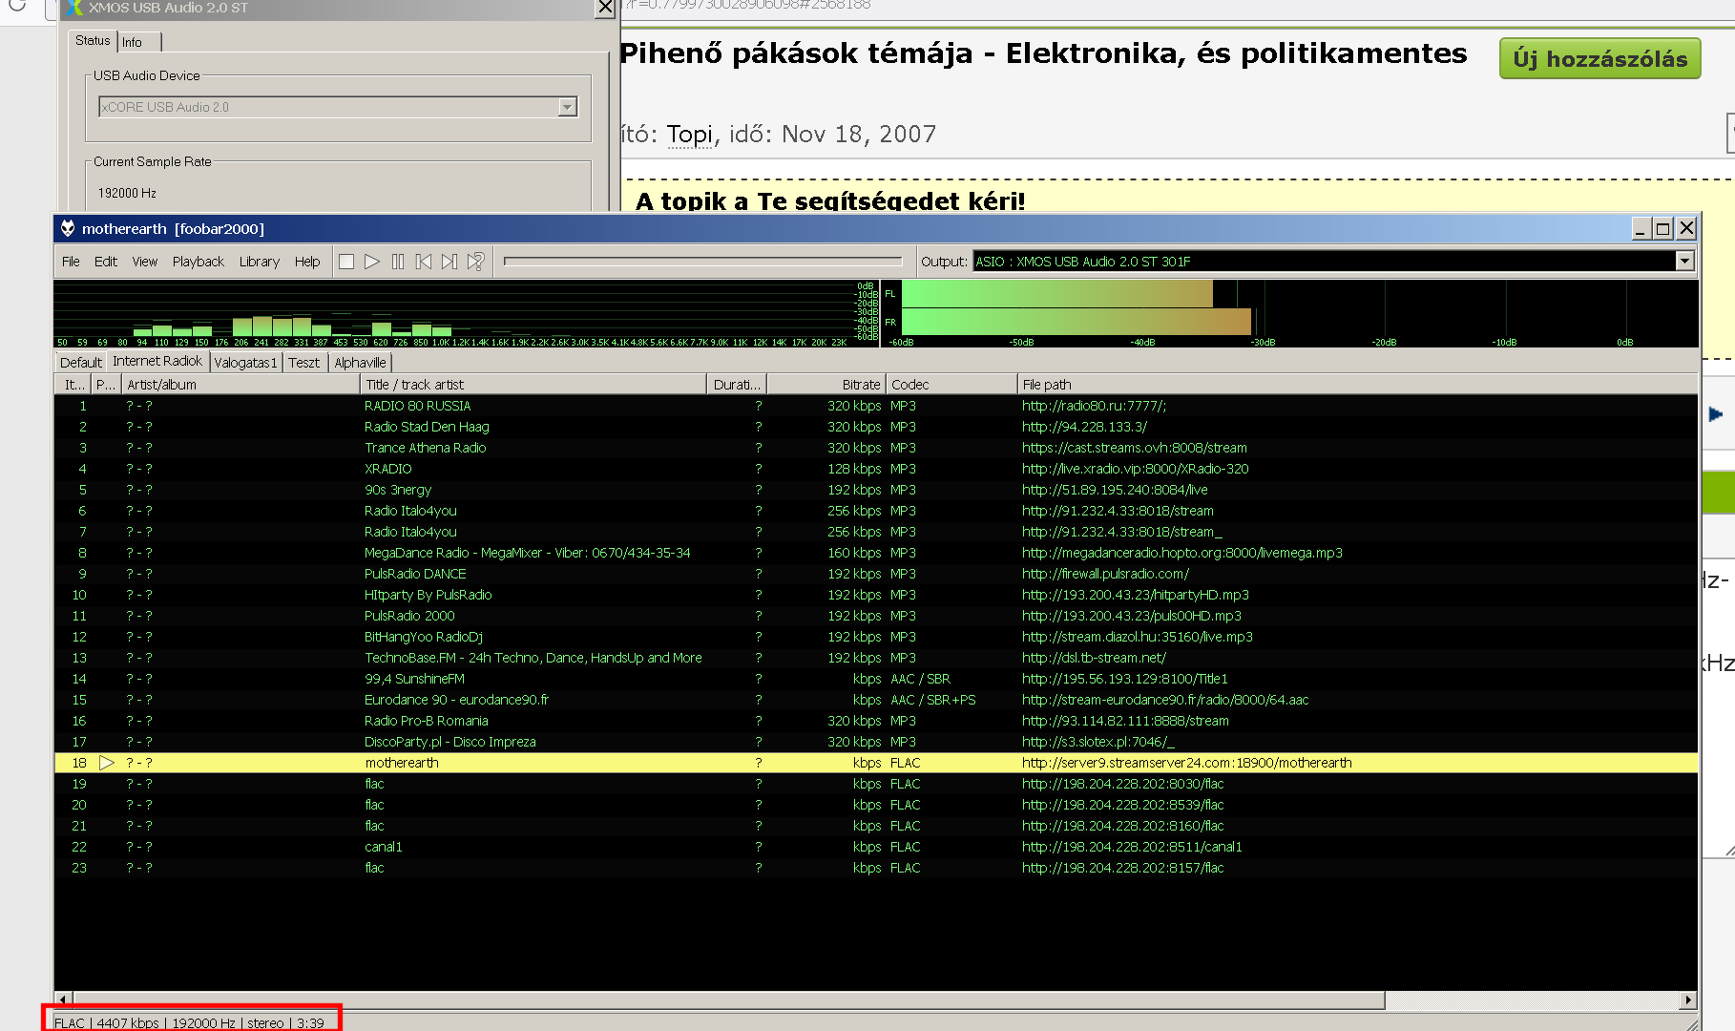1735x1031 pixels.
Task: Select the MegaDance Radio - MegaMixer row
Action: pyautogui.click(x=875, y=553)
